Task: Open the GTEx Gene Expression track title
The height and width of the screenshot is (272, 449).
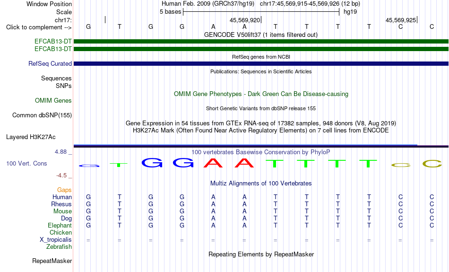Action: click(261, 123)
